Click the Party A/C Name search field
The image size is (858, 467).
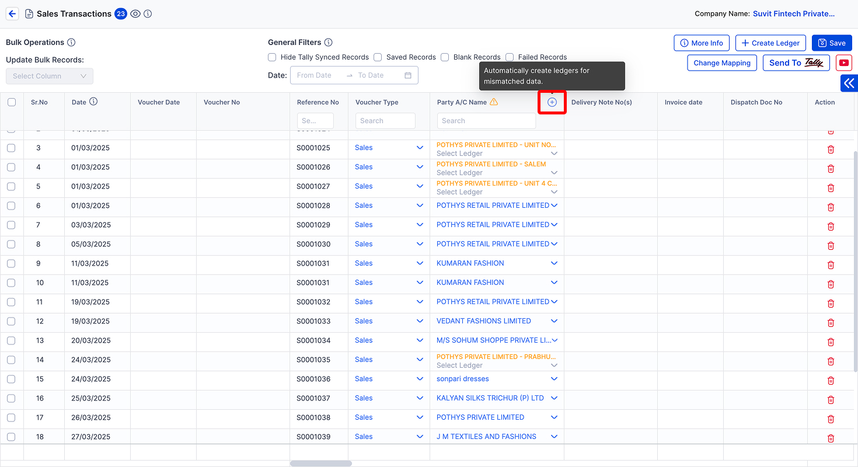coord(486,121)
